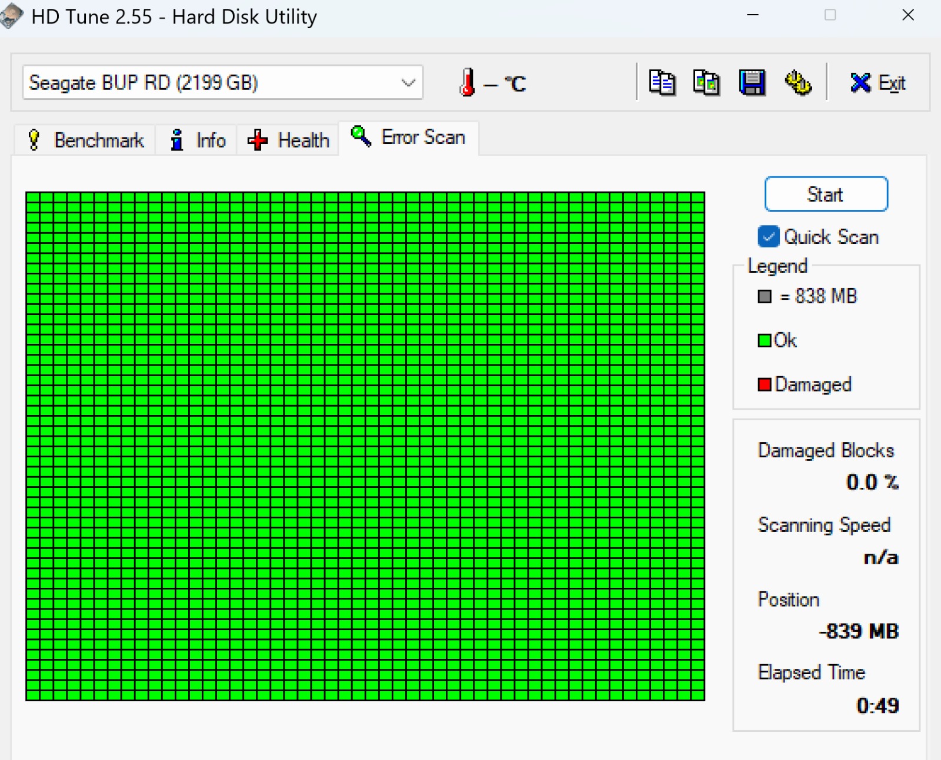The image size is (941, 760).
Task: Click the Elapsed Time 0:49 value
Action: (x=877, y=705)
